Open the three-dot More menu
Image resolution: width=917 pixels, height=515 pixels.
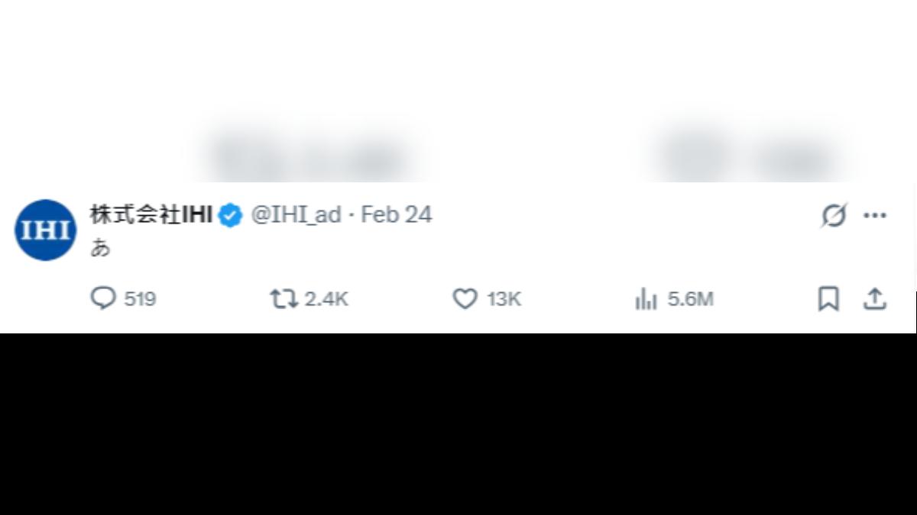pyautogui.click(x=874, y=216)
